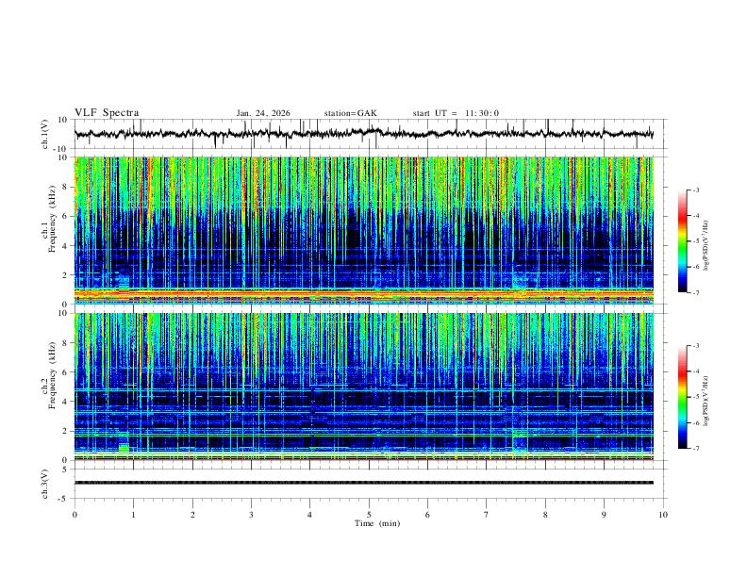
Task: Click the red-yellow low-frequency band in ch.1 spectrogram
Action: click(364, 295)
